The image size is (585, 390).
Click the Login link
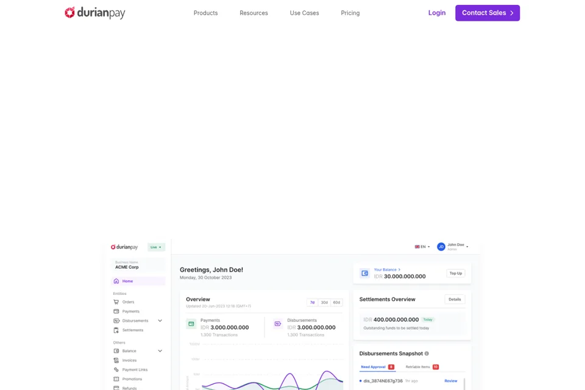pos(437,13)
